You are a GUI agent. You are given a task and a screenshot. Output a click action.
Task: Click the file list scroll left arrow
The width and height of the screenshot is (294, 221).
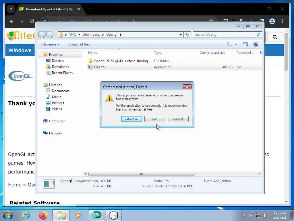pos(86,174)
